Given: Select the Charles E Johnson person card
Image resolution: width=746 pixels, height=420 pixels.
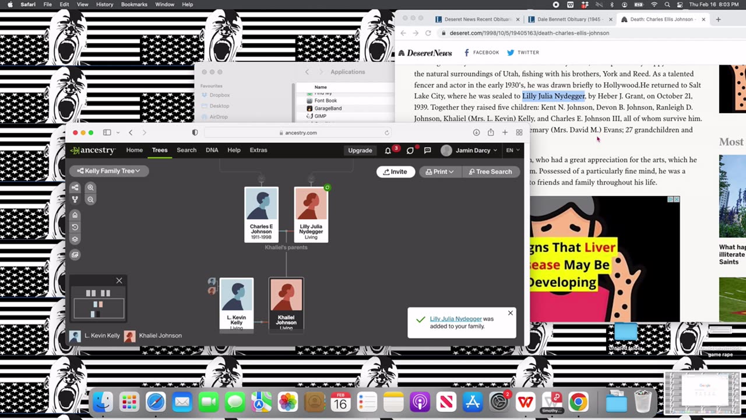Looking at the screenshot, I should click(x=261, y=215).
